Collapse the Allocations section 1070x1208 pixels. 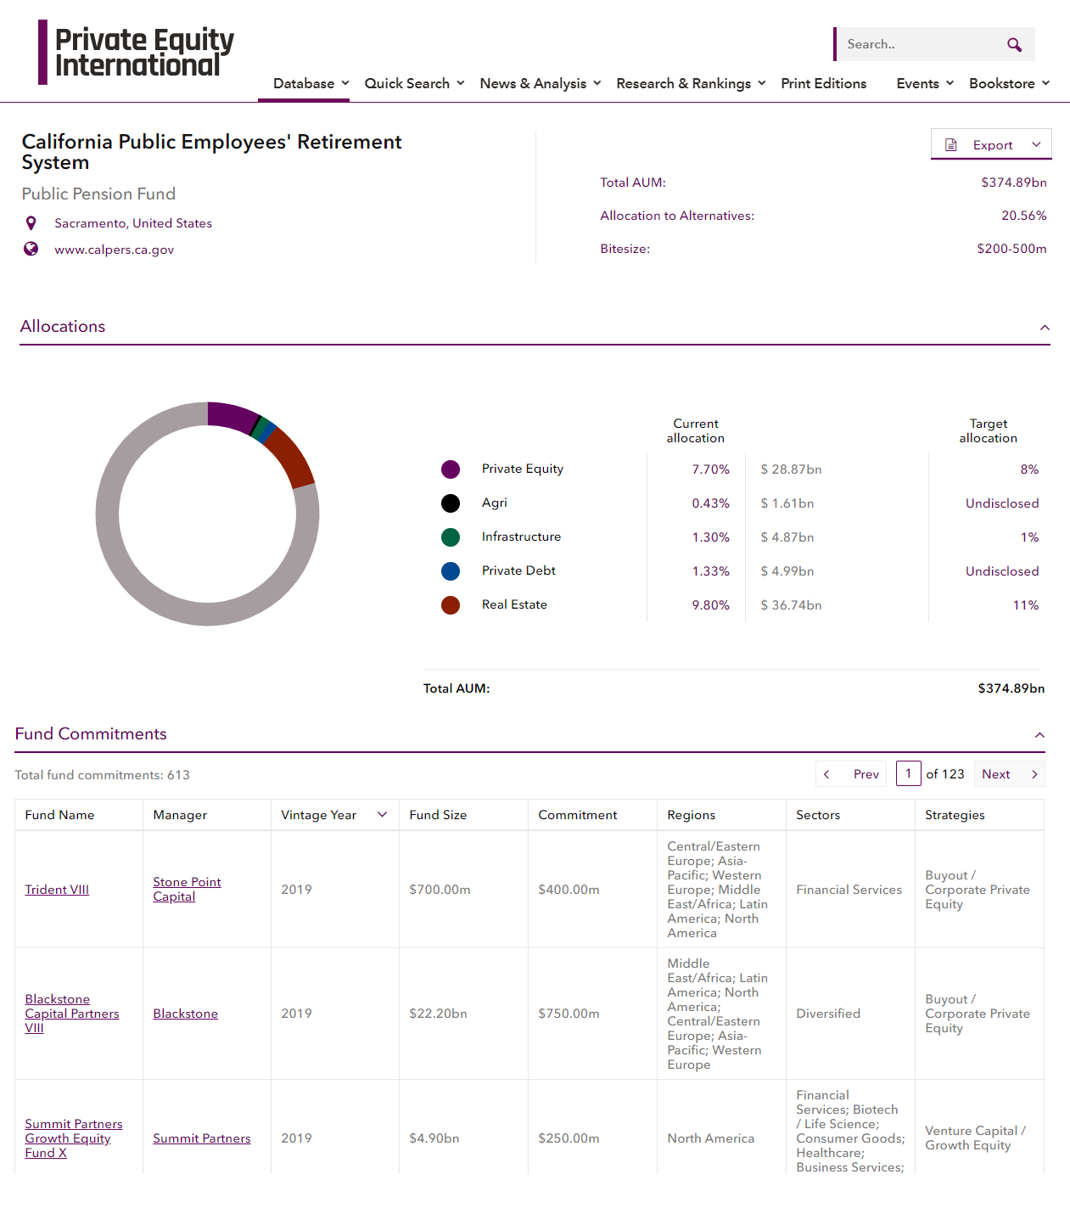1045,328
